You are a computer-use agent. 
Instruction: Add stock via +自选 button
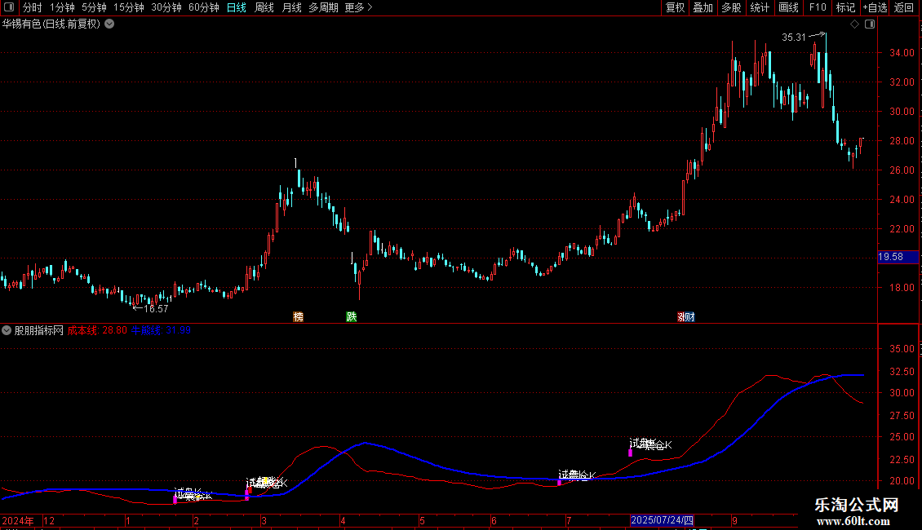pyautogui.click(x=875, y=7)
